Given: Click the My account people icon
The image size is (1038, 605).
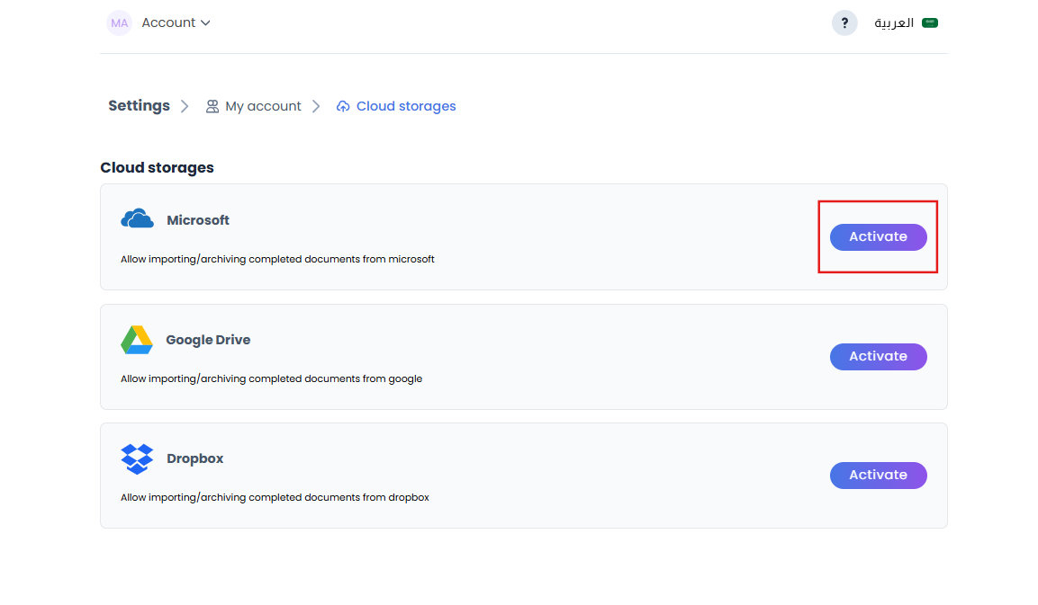Looking at the screenshot, I should [x=212, y=106].
